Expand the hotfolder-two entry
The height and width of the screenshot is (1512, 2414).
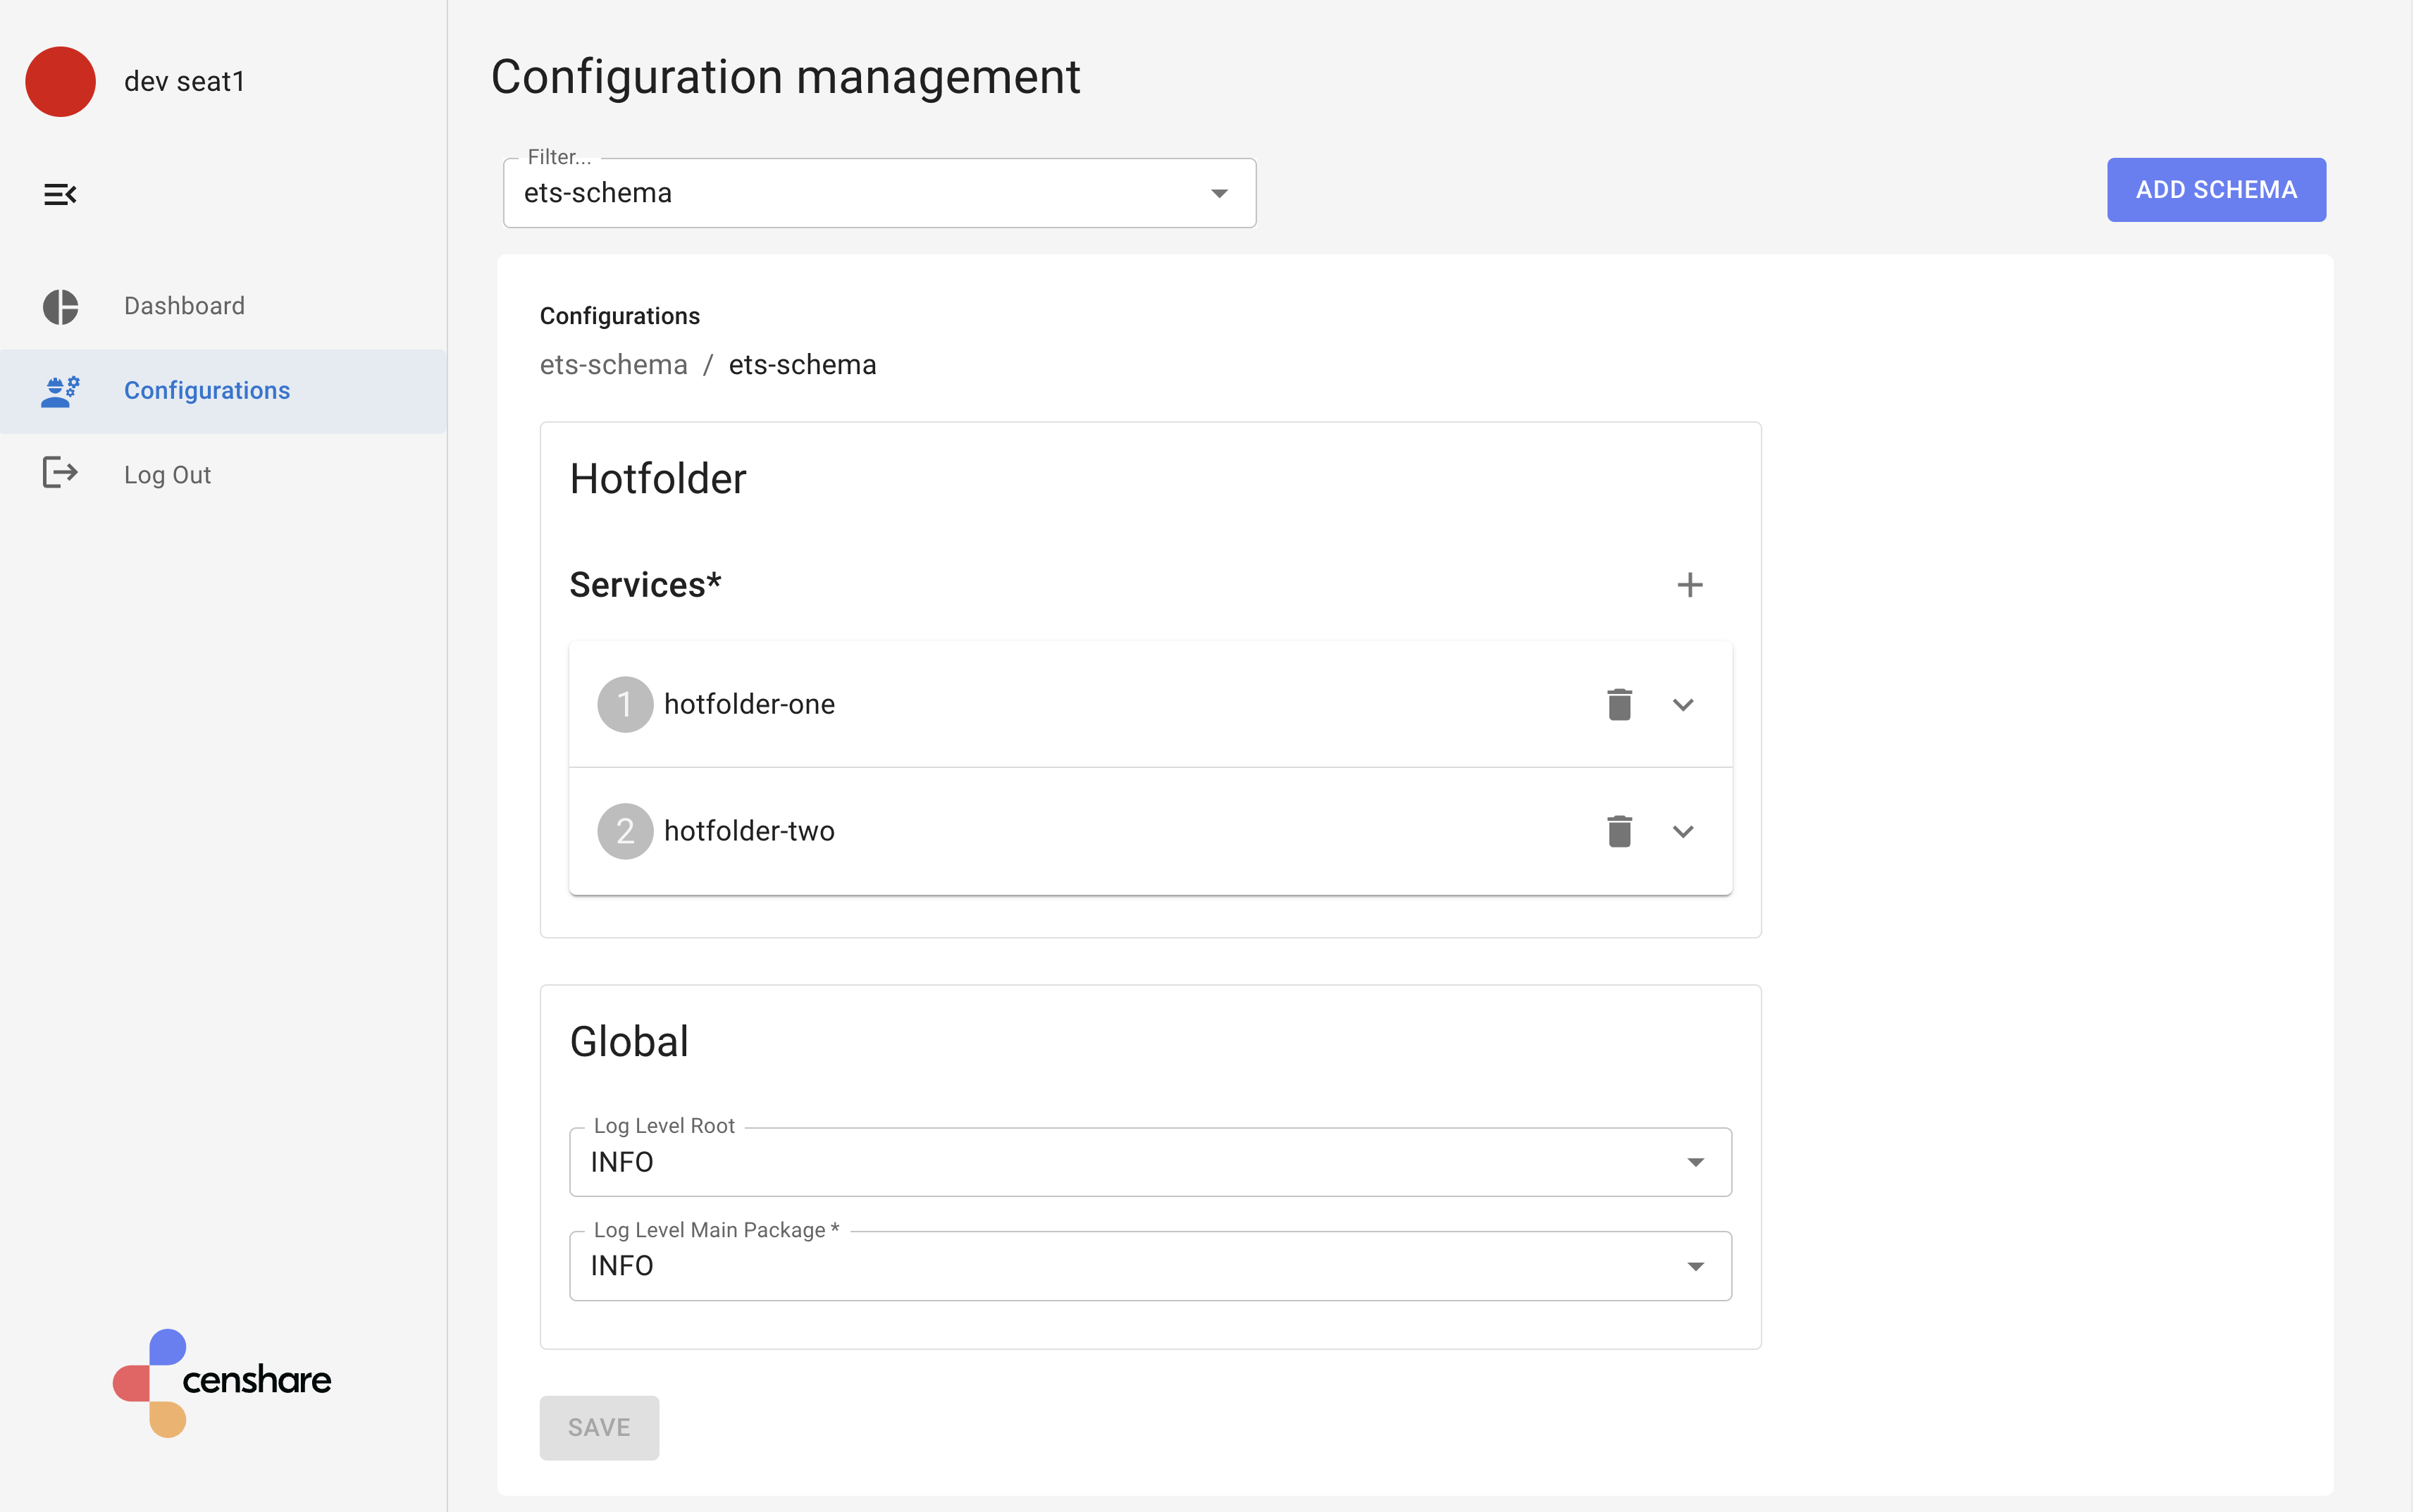[x=1683, y=830]
